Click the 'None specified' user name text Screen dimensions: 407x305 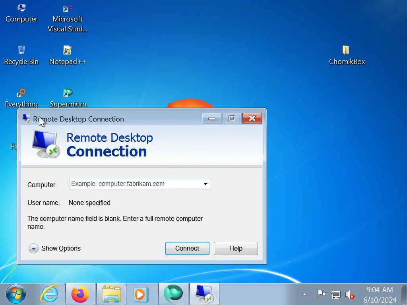point(89,203)
